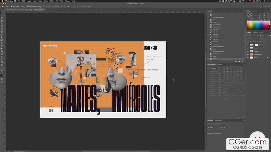This screenshot has height=152, width=271.
Task: Open the Color panel menu
Action: tap(270, 11)
